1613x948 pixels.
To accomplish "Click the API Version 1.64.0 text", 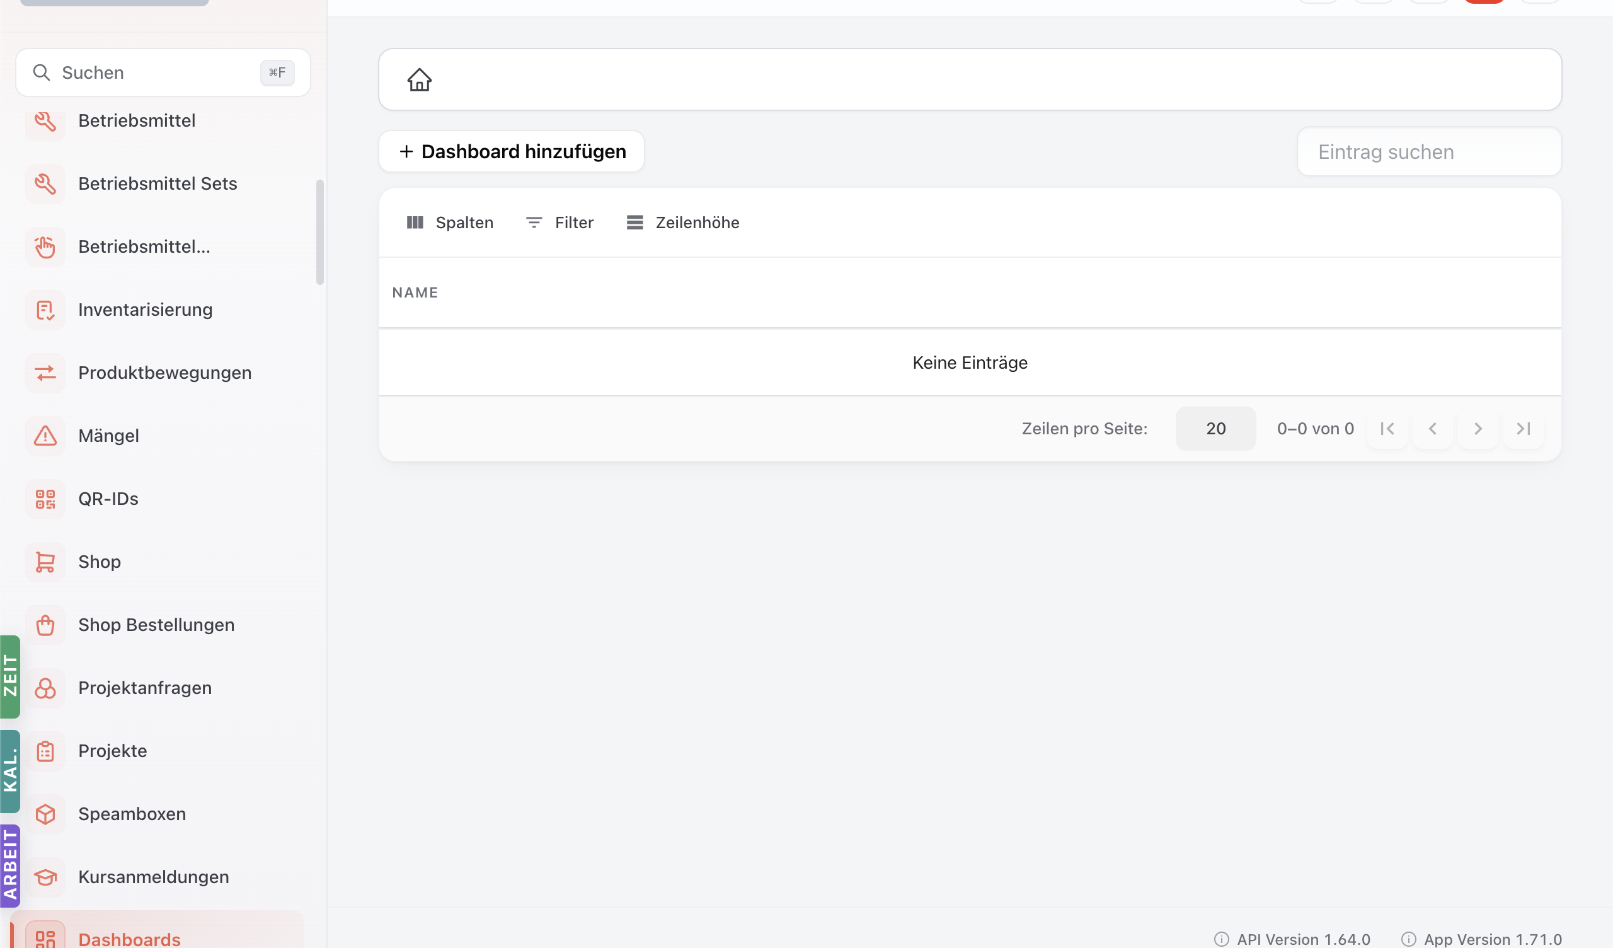I will coord(1303,939).
